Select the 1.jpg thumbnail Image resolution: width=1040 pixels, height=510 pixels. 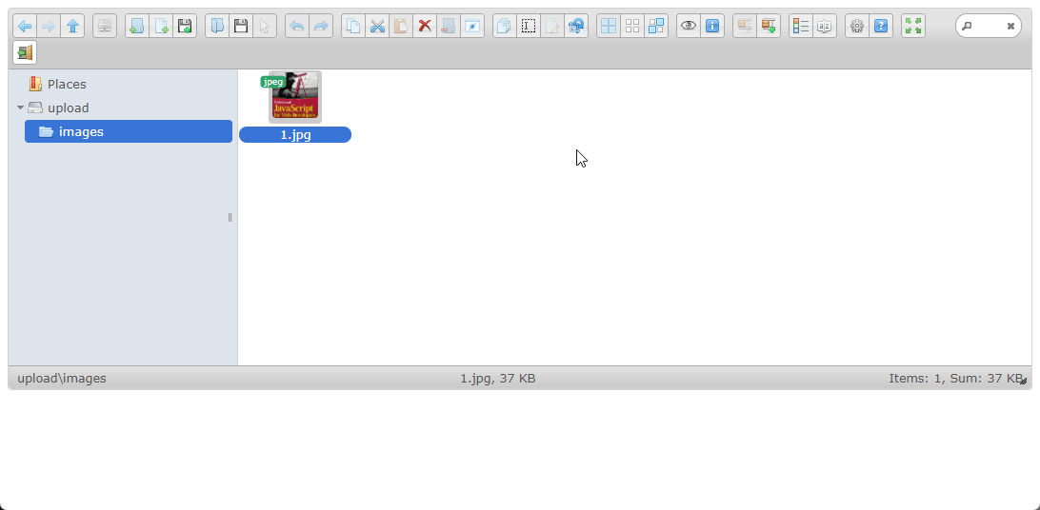pyautogui.click(x=295, y=97)
